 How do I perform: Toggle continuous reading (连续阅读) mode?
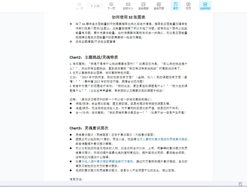tap(205, 6)
